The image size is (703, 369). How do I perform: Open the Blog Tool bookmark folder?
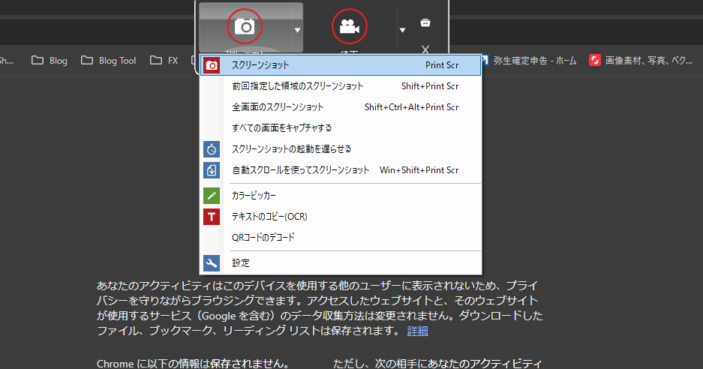tap(109, 61)
